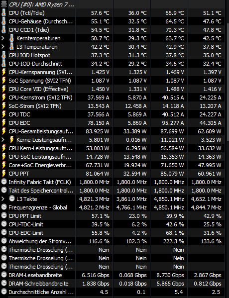The height and width of the screenshot is (298, 229).
Task: Click the CPU chip icon in the header row
Action: point(3,4)
